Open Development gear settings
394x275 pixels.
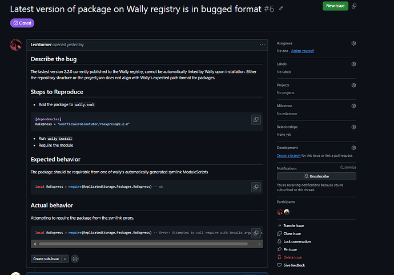point(353,148)
